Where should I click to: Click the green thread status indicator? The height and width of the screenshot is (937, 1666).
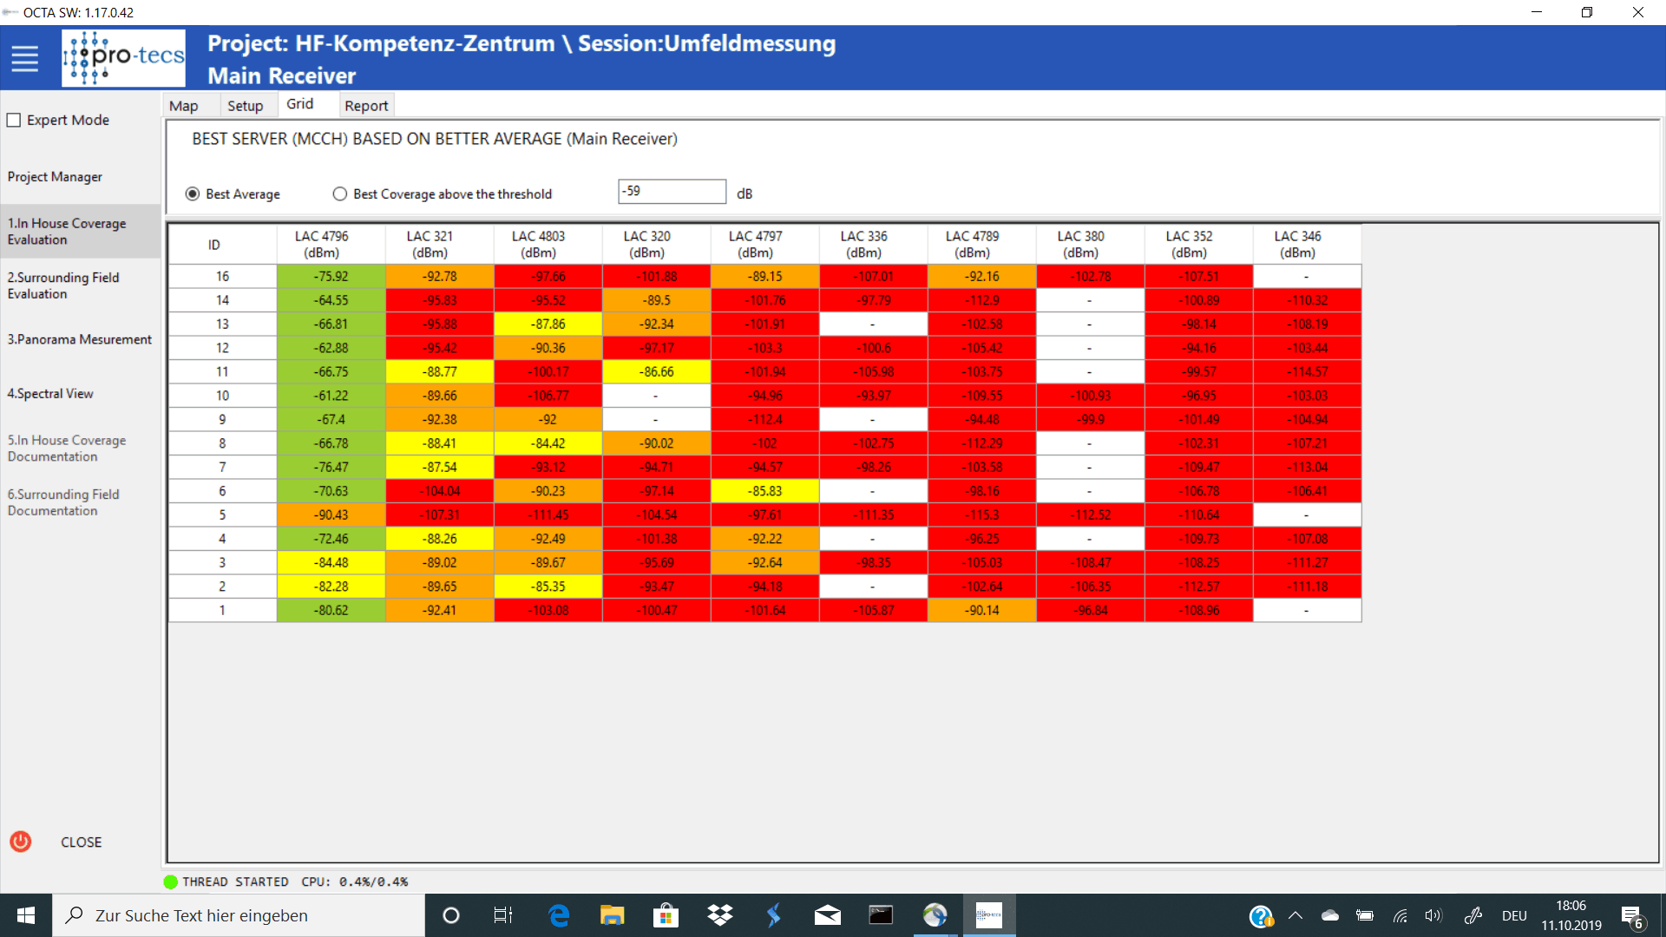tap(171, 881)
